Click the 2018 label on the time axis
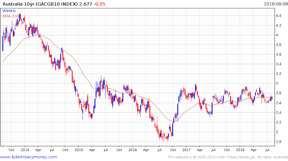Image resolution: width=288 pixels, height=161 pixels. 240,150
